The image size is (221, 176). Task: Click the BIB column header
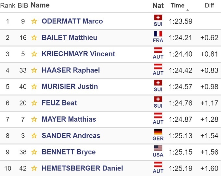click(x=22, y=6)
